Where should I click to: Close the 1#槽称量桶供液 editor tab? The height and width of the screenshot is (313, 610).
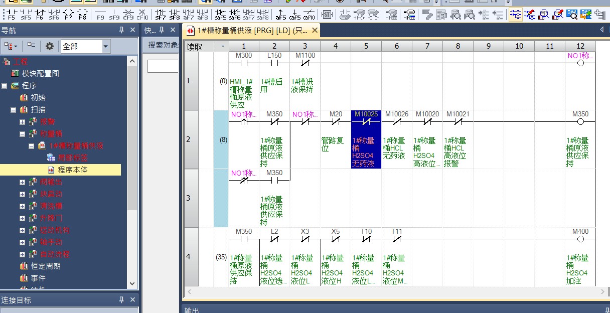315,31
